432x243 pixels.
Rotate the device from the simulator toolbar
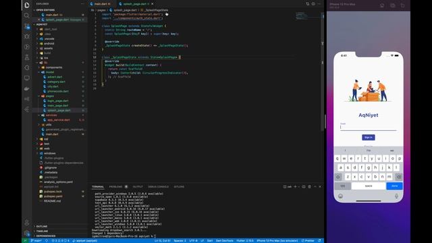[402, 5]
